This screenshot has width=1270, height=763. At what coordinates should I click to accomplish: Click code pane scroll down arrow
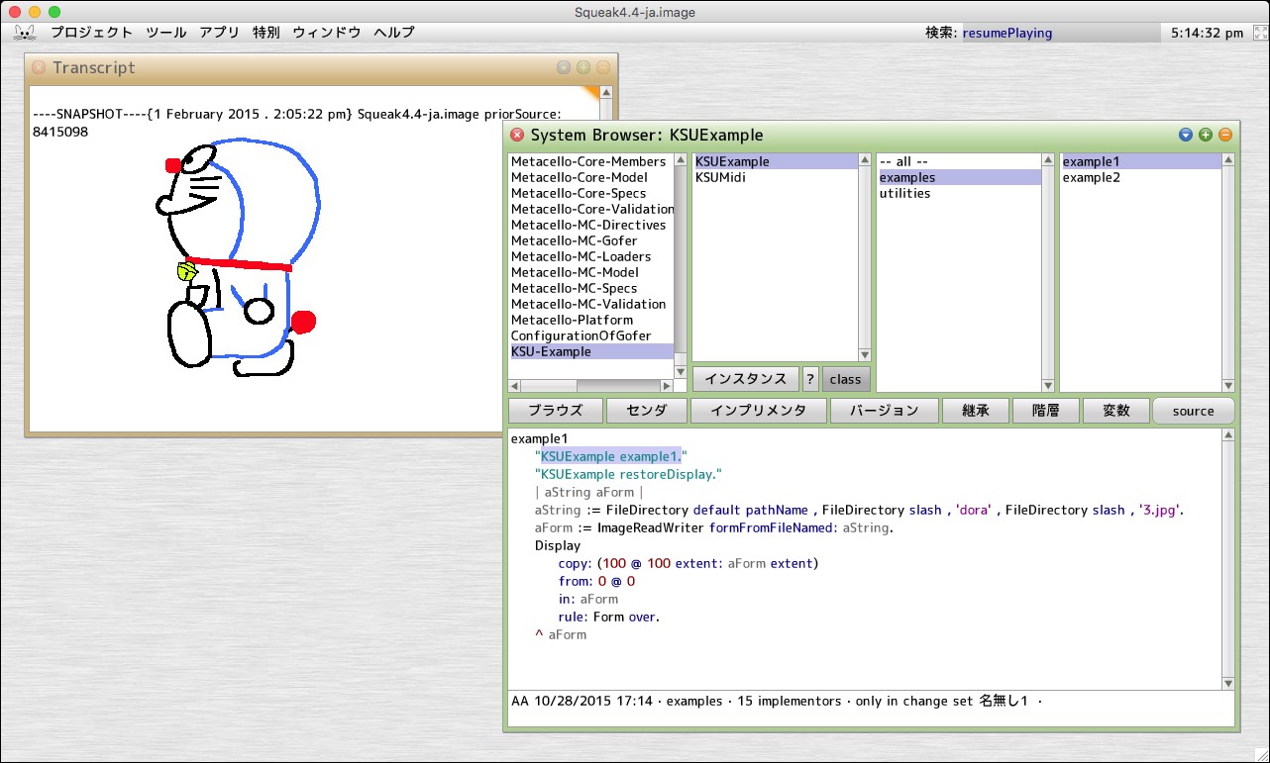coord(1229,683)
